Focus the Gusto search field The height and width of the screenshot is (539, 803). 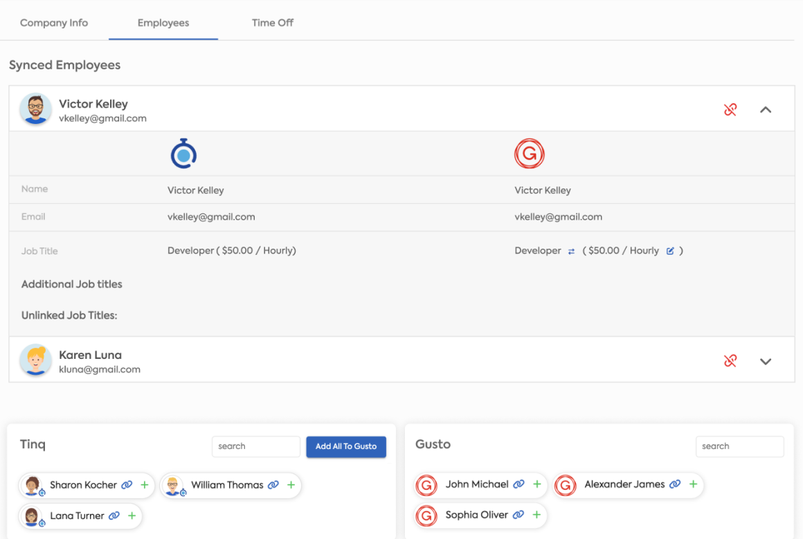click(739, 446)
